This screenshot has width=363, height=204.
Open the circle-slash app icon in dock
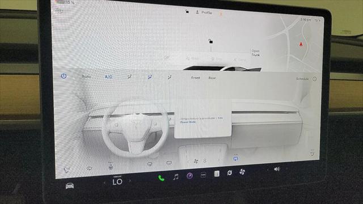pyautogui.click(x=229, y=173)
